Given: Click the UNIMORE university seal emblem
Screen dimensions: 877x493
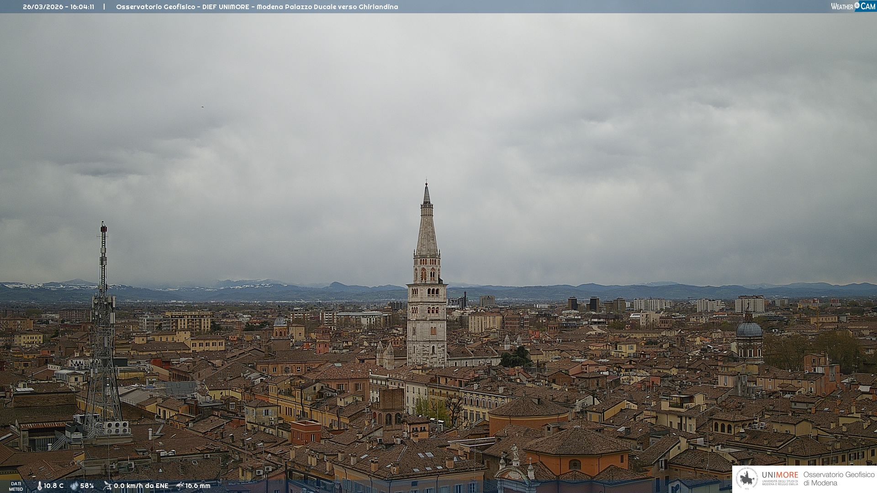Looking at the screenshot, I should pos(747,478).
